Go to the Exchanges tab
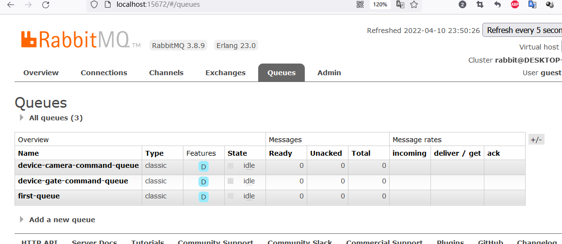Image resolution: width=562 pixels, height=244 pixels. tap(226, 73)
